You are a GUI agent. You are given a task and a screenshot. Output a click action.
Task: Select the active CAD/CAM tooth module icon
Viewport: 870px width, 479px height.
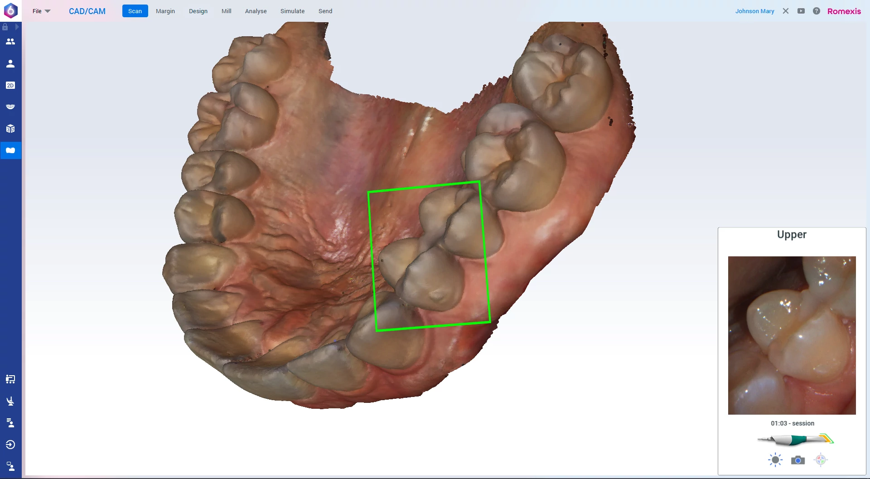[10, 150]
